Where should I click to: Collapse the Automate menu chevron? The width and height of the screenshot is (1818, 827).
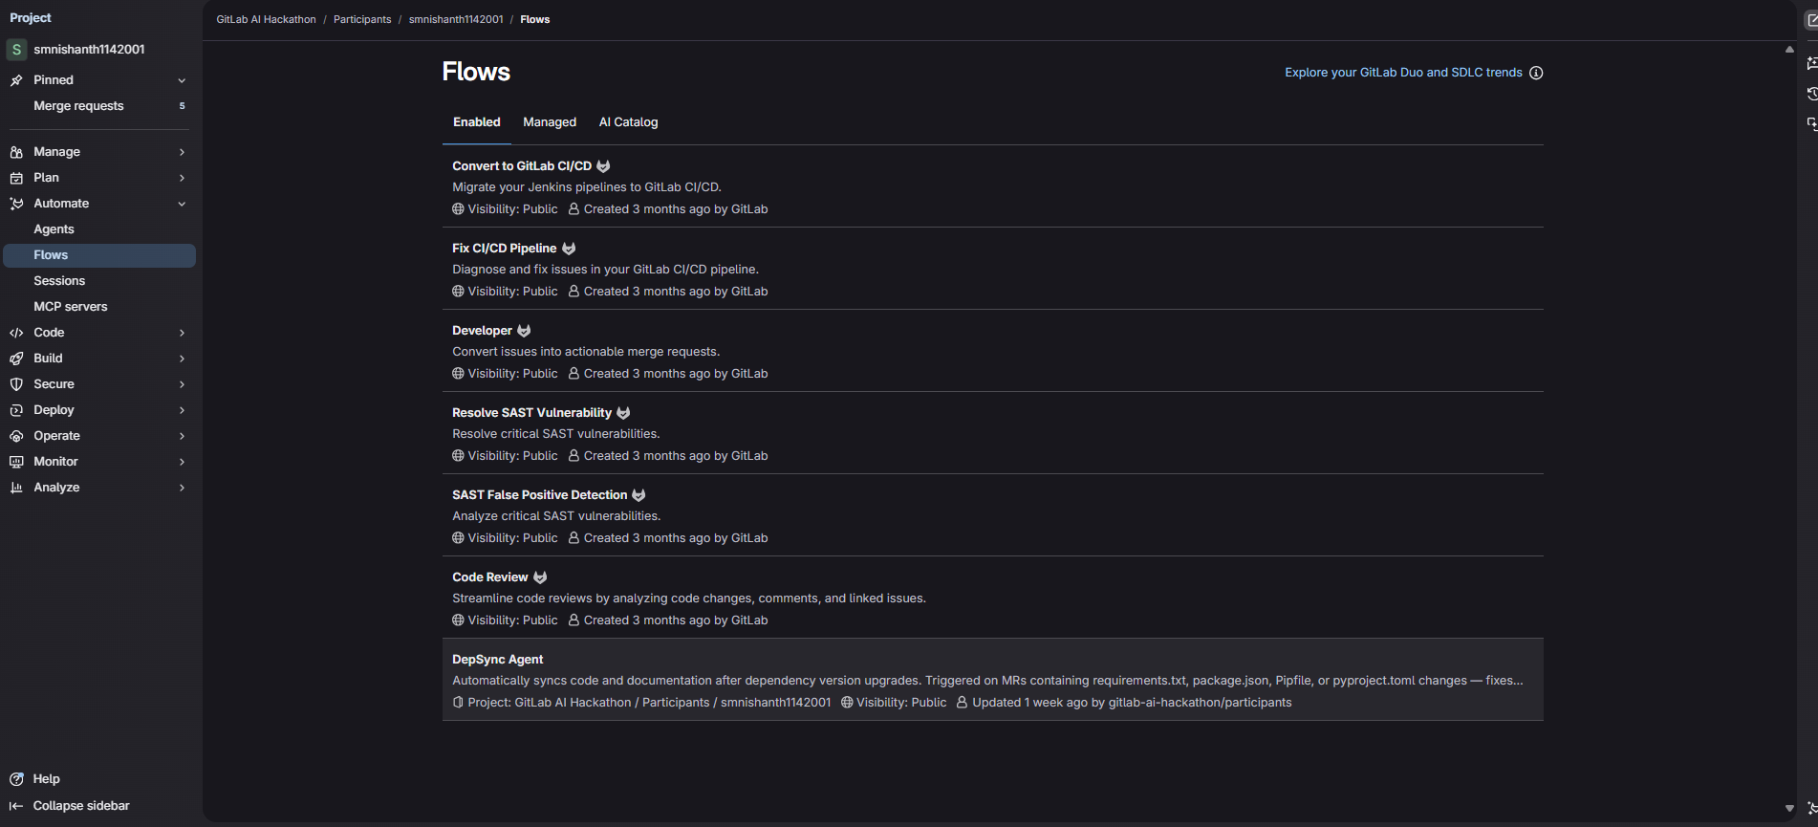point(182,204)
